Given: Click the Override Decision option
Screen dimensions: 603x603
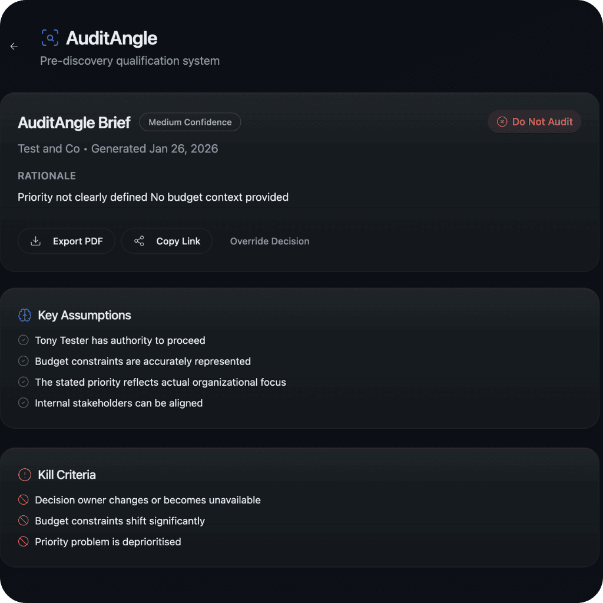Looking at the screenshot, I should 269,241.
